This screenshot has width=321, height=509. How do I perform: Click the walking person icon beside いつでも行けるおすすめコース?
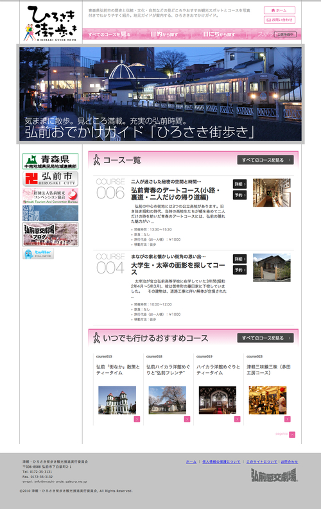[x=96, y=338]
